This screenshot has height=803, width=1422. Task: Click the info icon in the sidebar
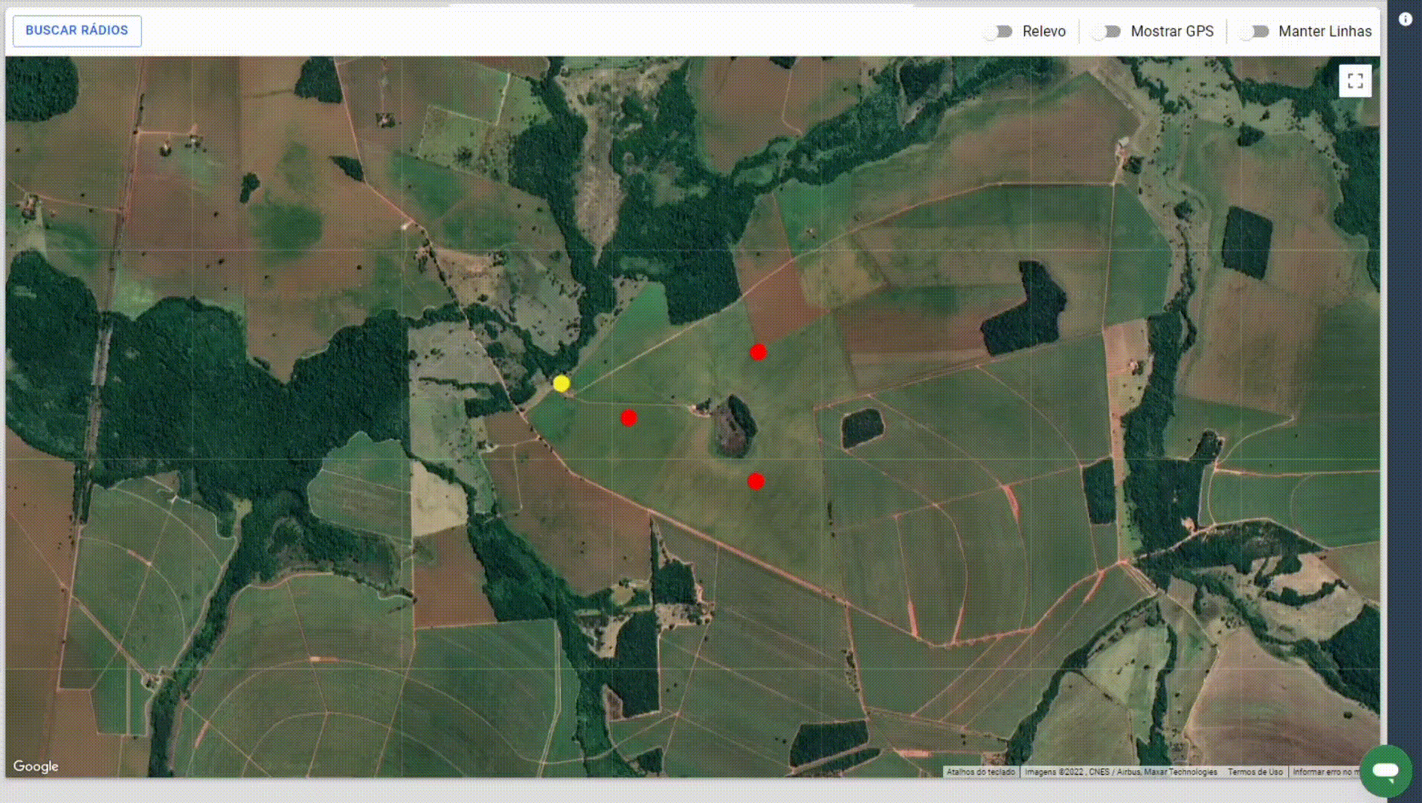pos(1405,20)
